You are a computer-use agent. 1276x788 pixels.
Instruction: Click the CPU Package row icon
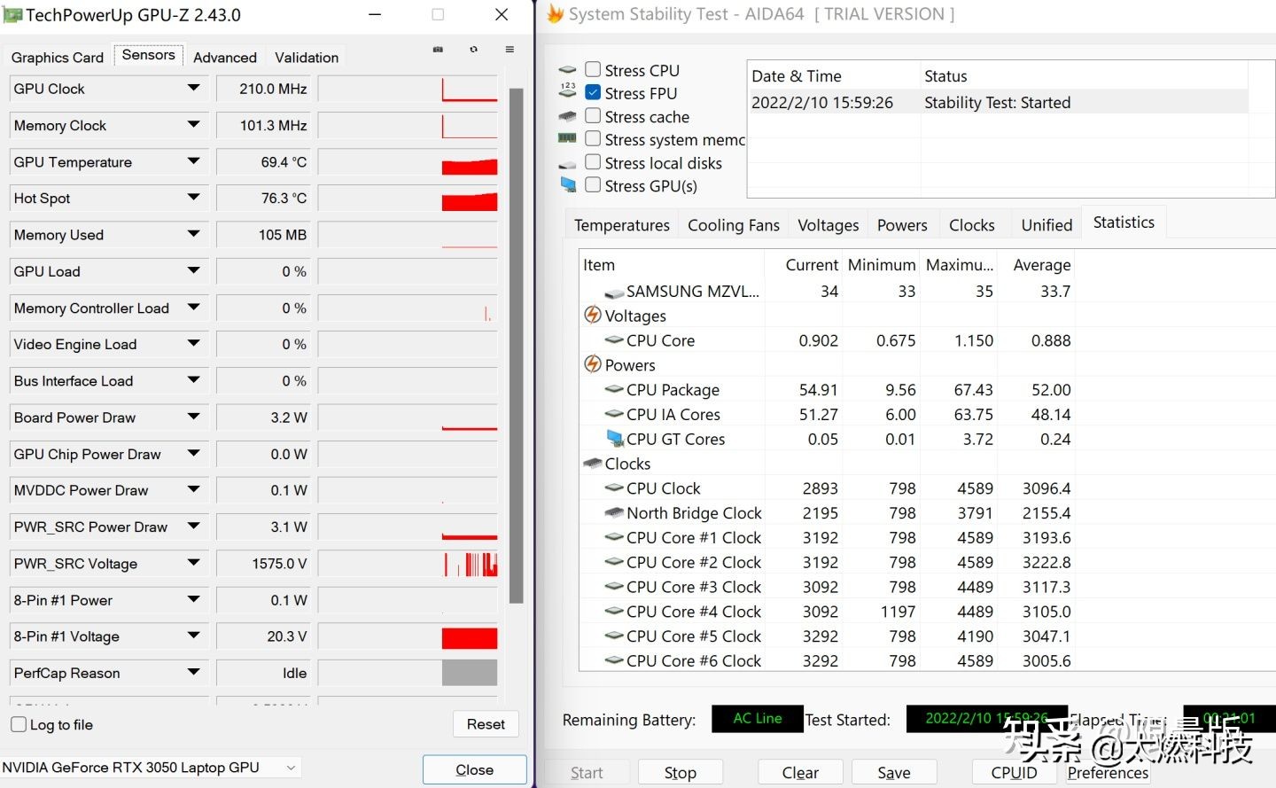(614, 389)
